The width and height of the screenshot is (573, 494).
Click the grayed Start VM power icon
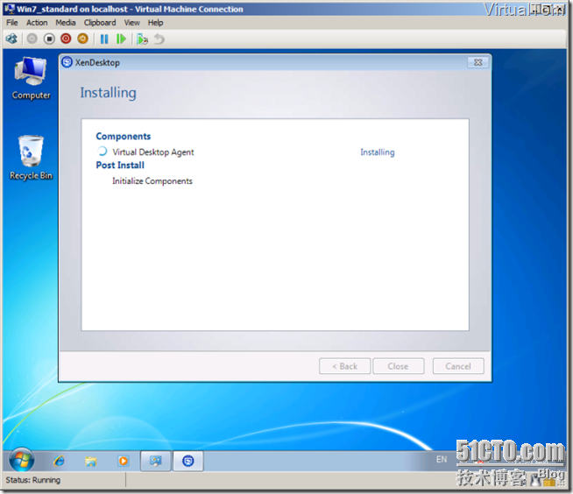[x=32, y=39]
